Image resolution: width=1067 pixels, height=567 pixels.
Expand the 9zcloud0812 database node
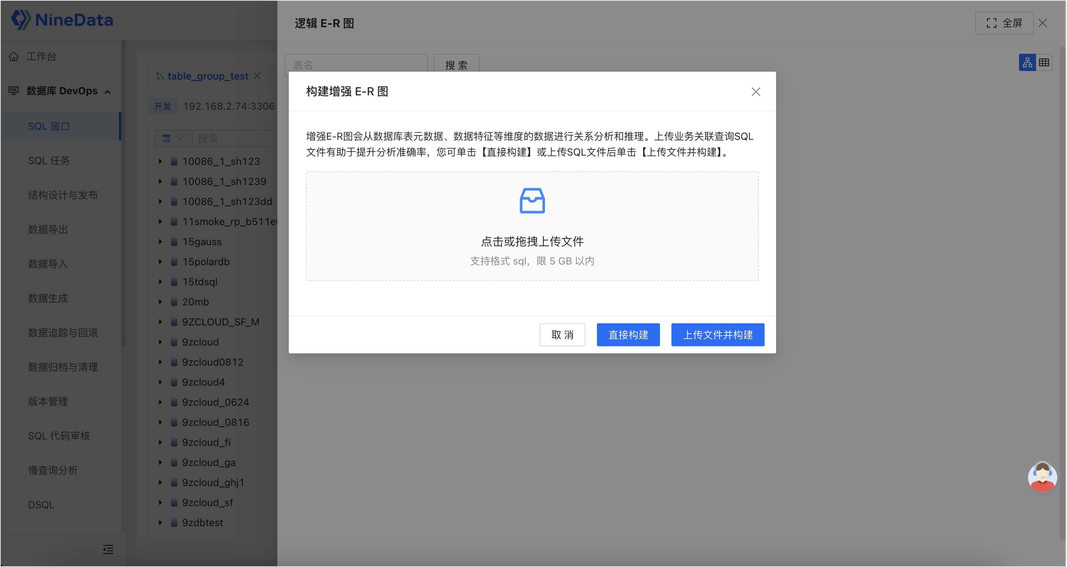160,362
